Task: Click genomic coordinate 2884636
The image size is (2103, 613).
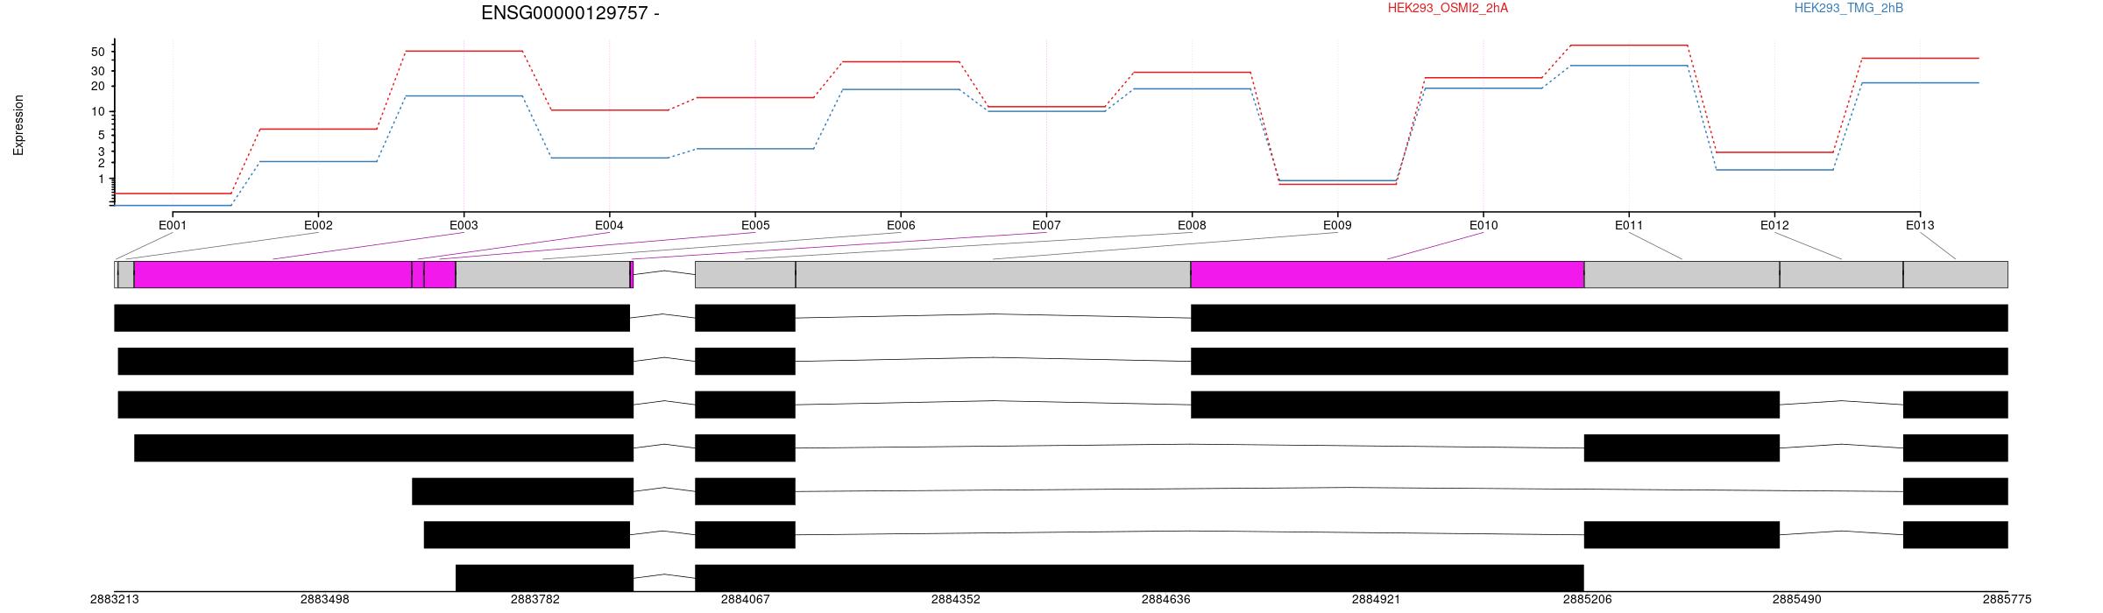Action: point(1165,600)
